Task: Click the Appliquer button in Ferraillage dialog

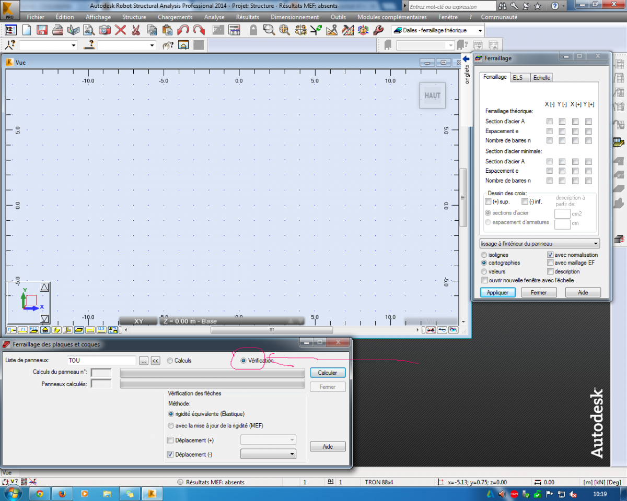Action: pos(497,293)
